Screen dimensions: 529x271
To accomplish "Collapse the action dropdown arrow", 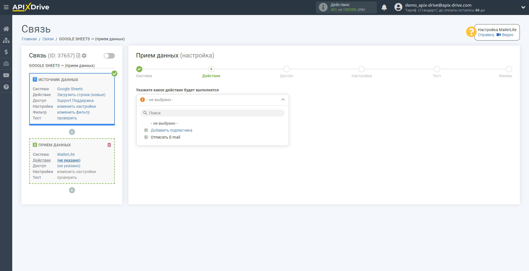I will point(283,100).
